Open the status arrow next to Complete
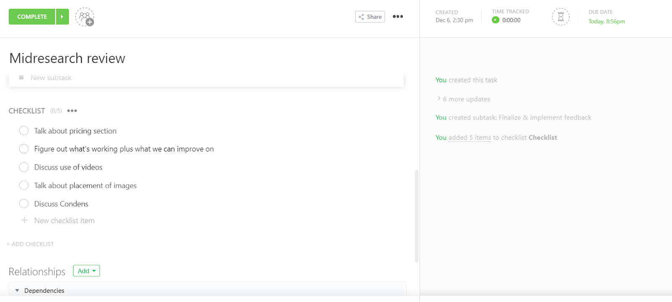Screen dimensions: 672x302 coord(62,17)
